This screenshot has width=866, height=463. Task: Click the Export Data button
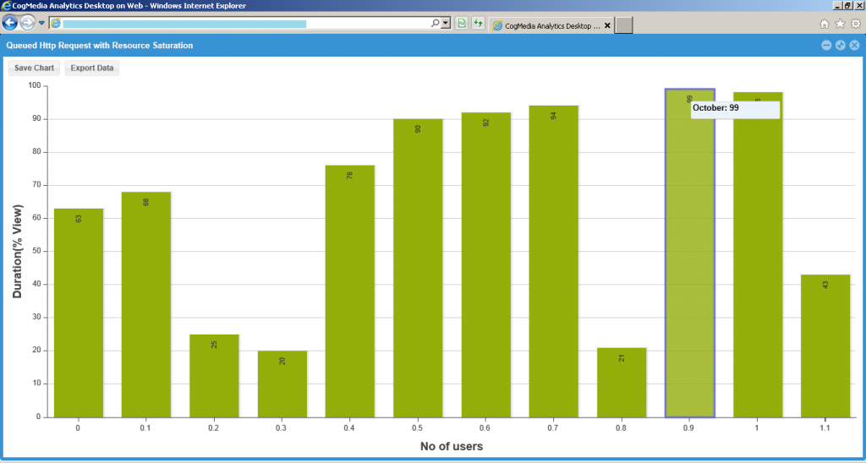click(92, 68)
